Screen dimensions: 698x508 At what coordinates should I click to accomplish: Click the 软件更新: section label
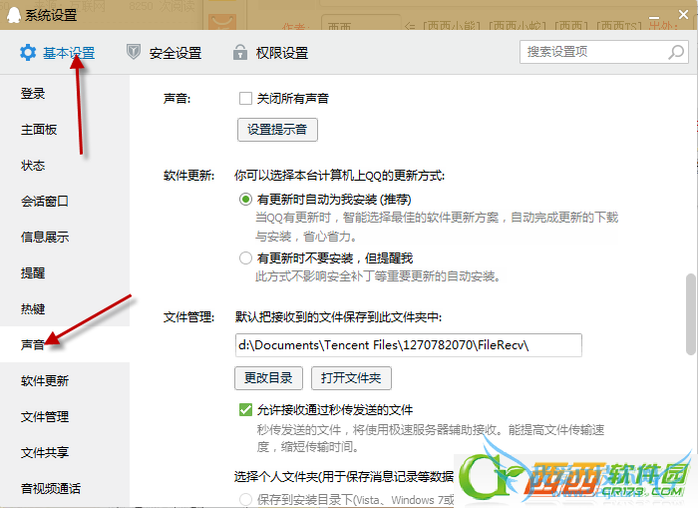click(188, 176)
